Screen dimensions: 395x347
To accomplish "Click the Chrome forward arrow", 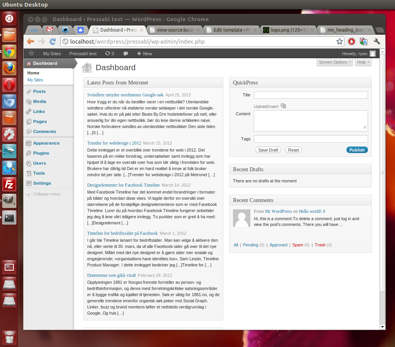I will tap(42, 41).
